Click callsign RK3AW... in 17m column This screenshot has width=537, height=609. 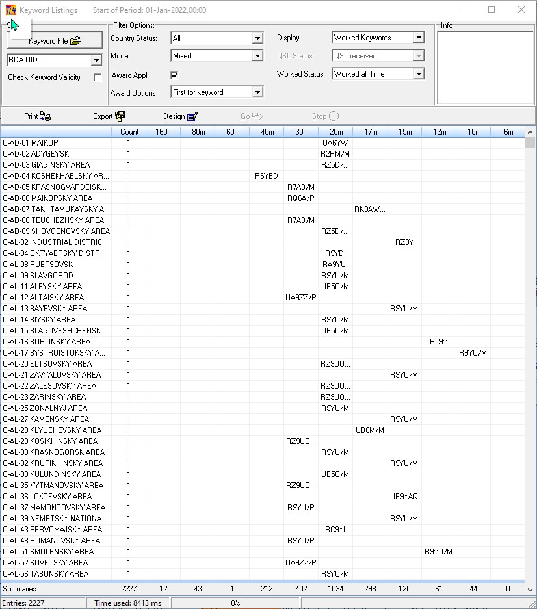click(369, 209)
